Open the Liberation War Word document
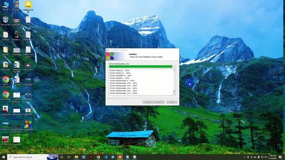The width and height of the screenshot is (285, 160). click(17, 67)
